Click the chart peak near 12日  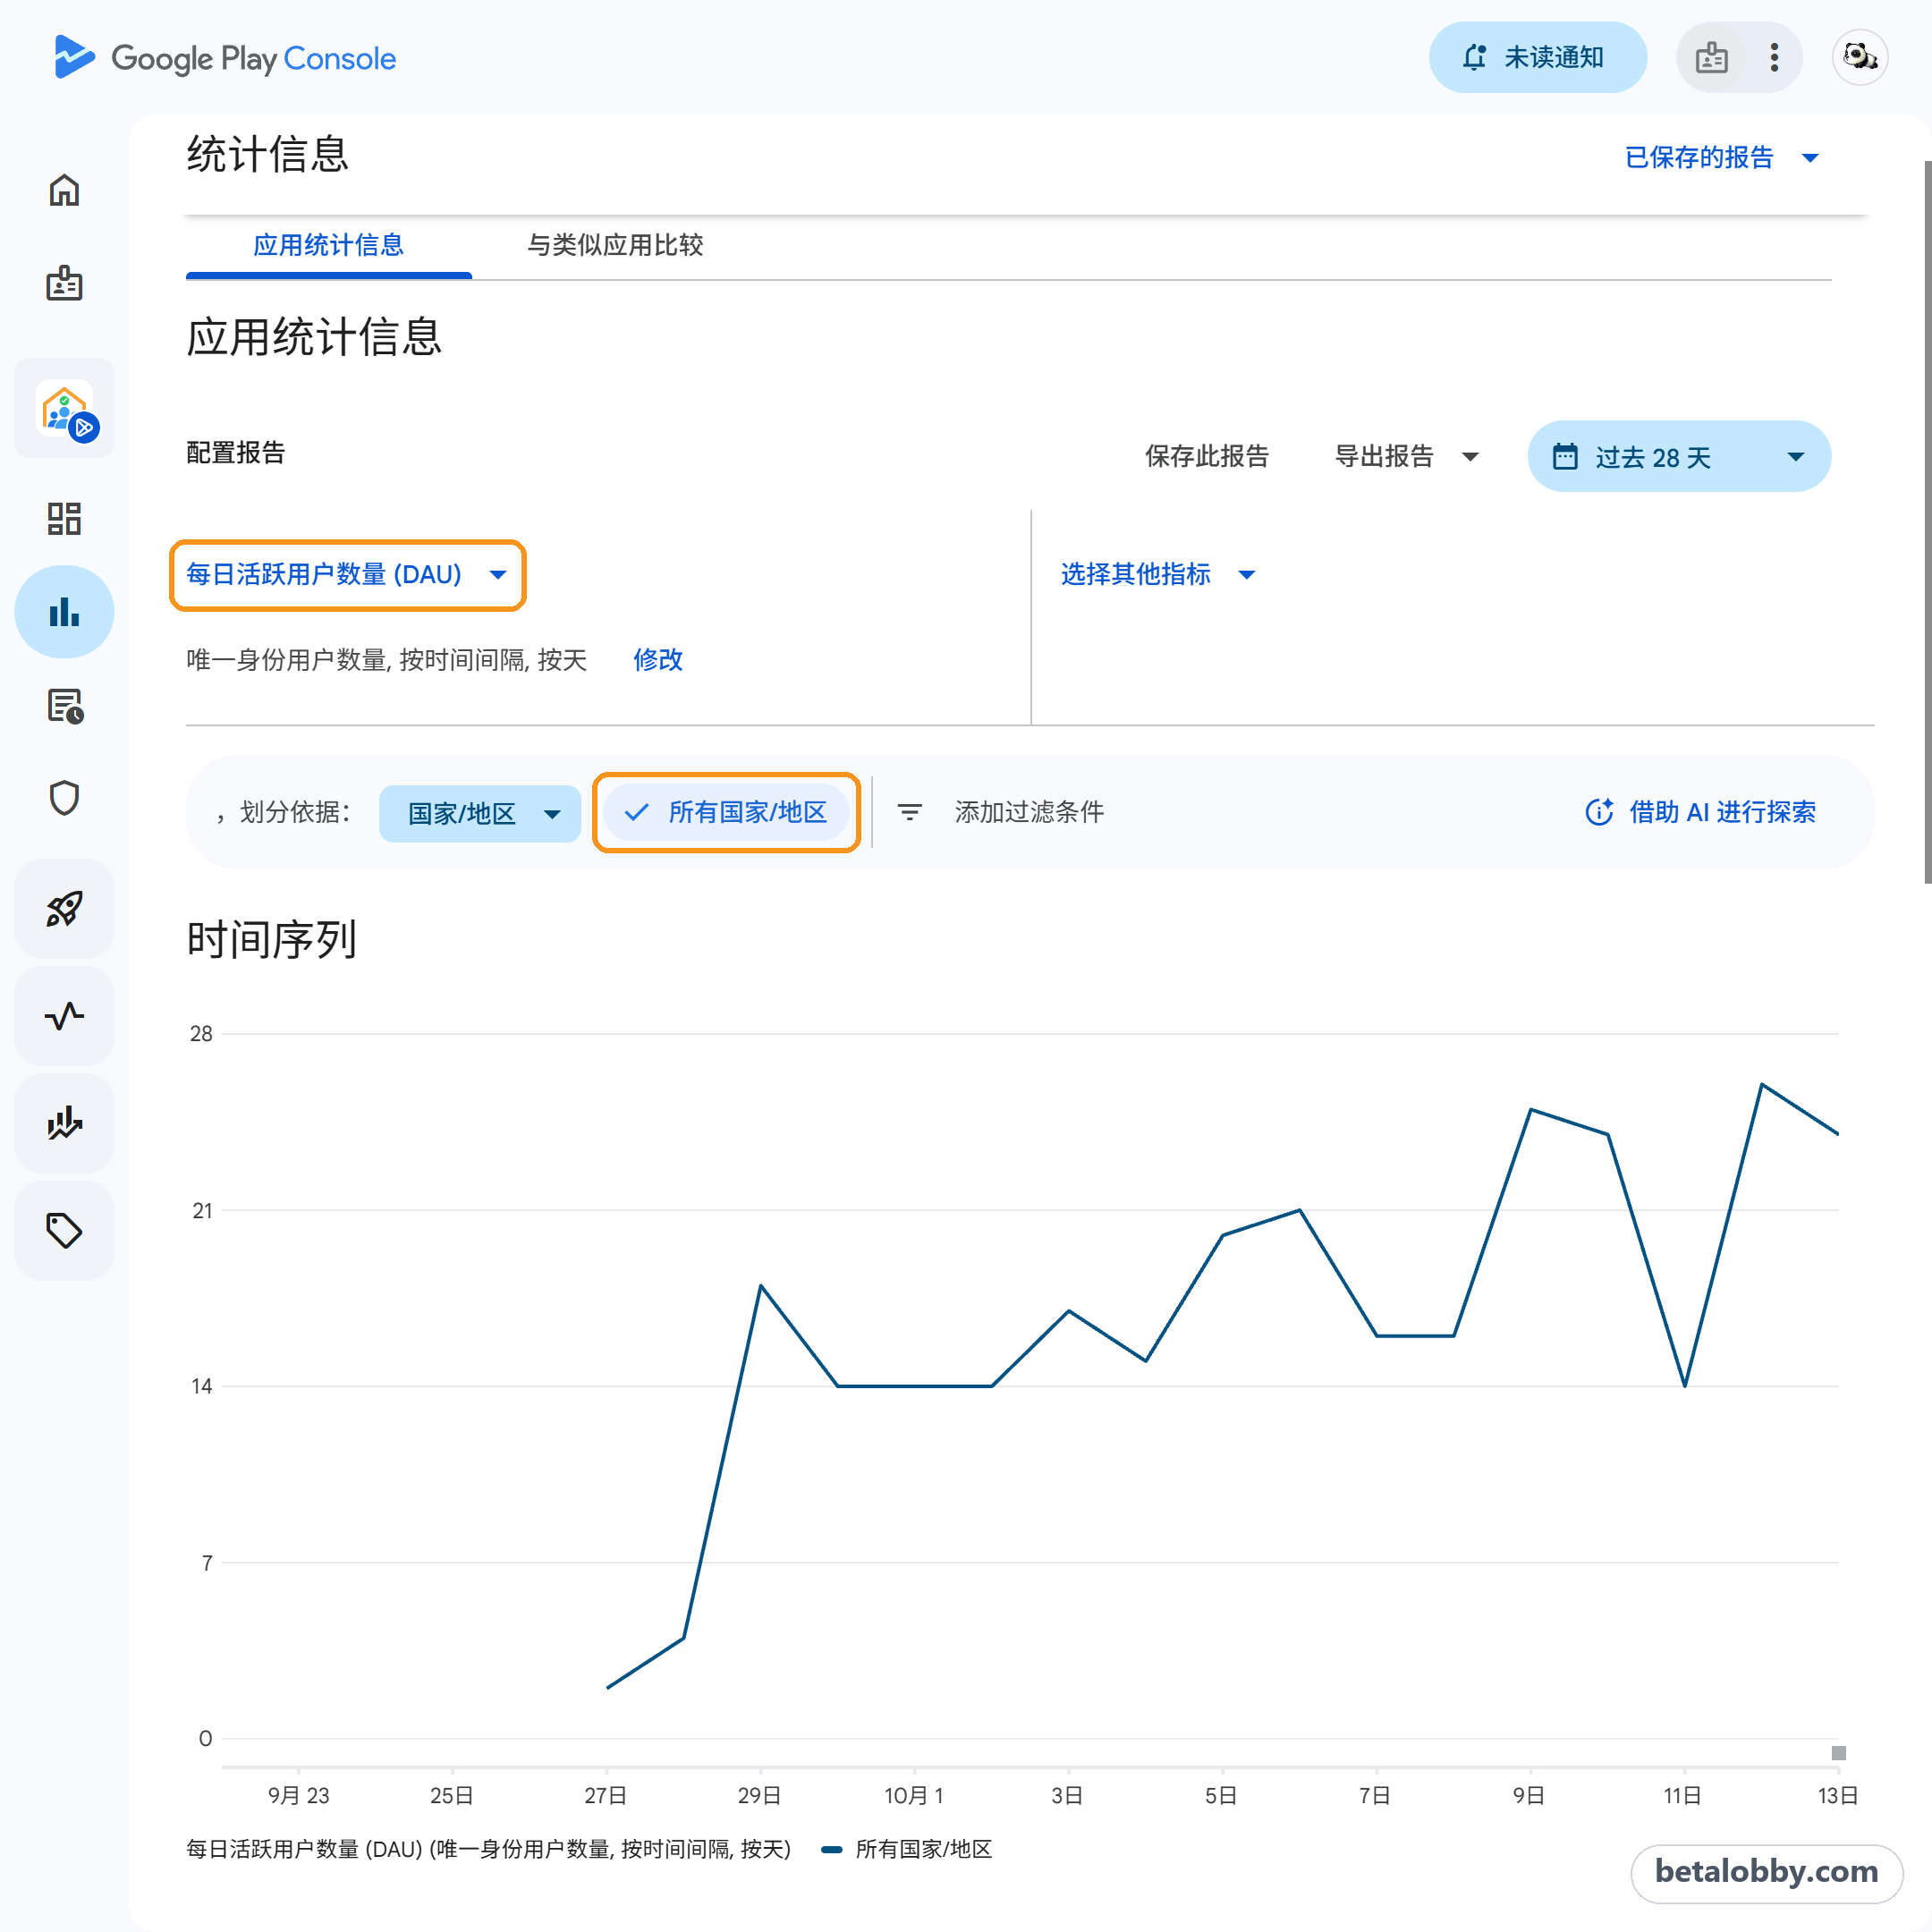(1761, 1084)
